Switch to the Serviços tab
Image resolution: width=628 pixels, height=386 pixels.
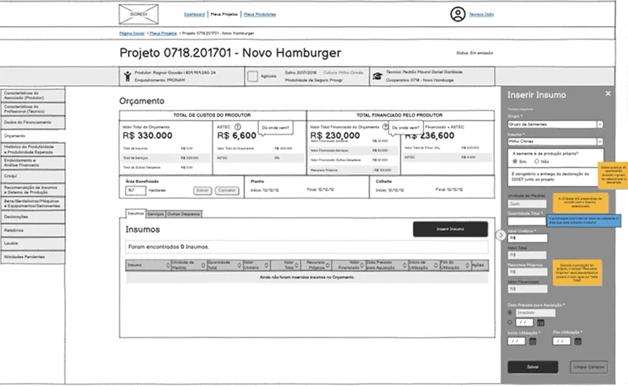[155, 214]
